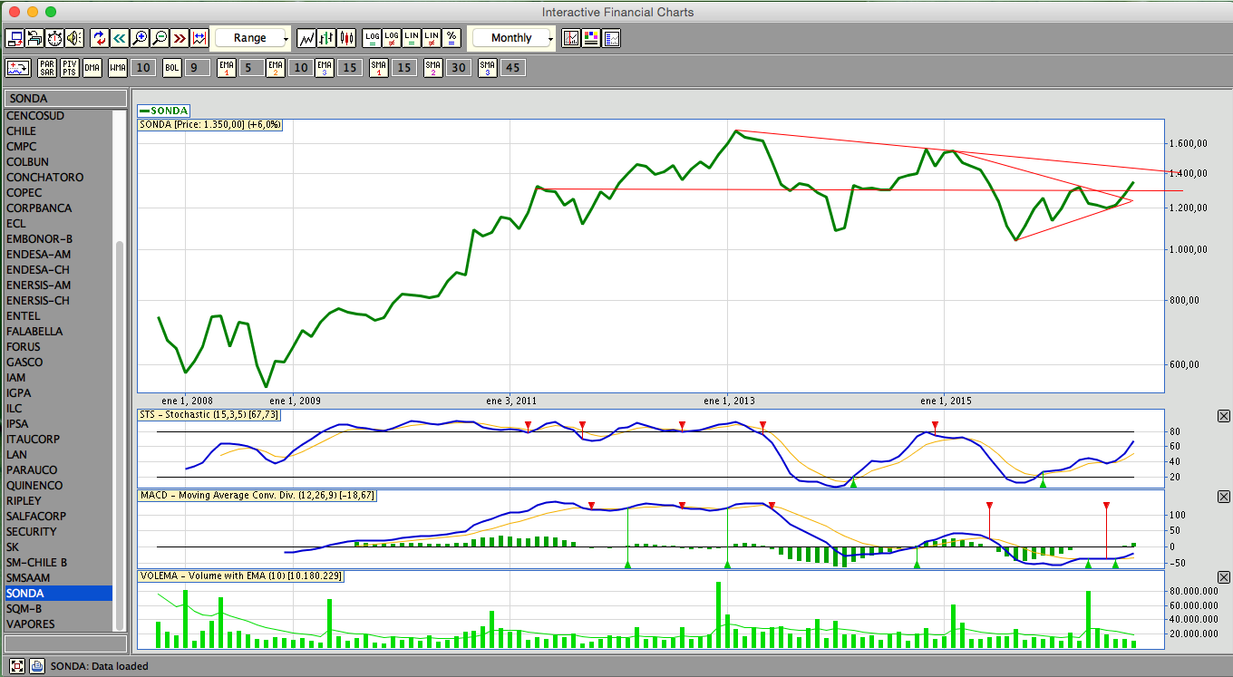Select COPEC from the stock list

click(x=24, y=192)
